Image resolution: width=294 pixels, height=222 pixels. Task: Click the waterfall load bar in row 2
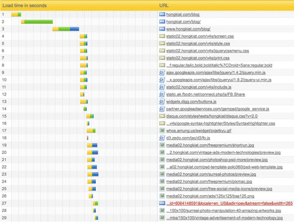pos(37,22)
